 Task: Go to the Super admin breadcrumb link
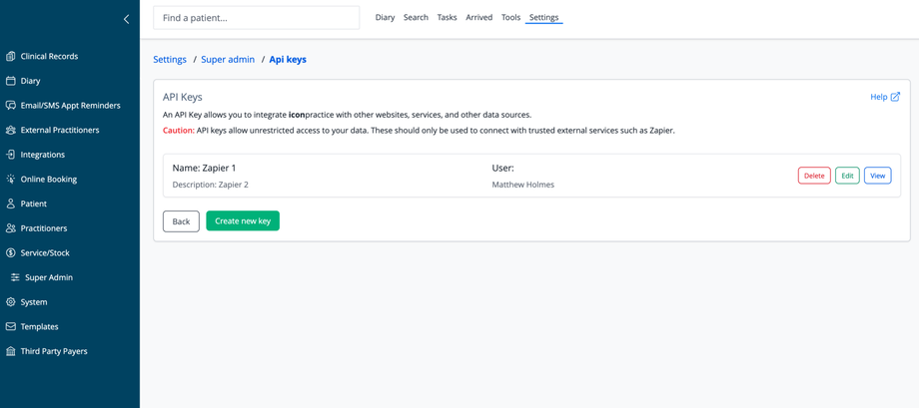tap(228, 60)
